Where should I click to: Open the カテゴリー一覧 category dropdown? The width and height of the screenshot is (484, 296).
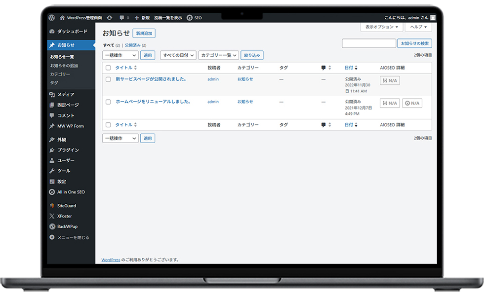click(219, 55)
